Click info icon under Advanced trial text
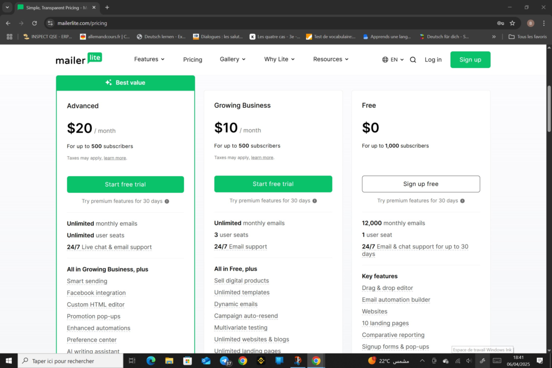552x368 pixels. coord(167,201)
